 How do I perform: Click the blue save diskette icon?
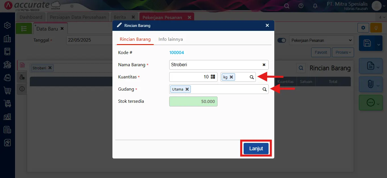367,43
